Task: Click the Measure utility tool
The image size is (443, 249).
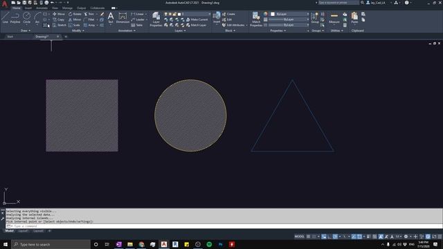Action: coord(334,18)
